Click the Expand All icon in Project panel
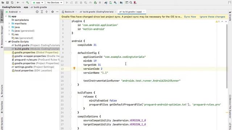Image resolution: width=232 pixels, height=130 pixels. click(42, 12)
